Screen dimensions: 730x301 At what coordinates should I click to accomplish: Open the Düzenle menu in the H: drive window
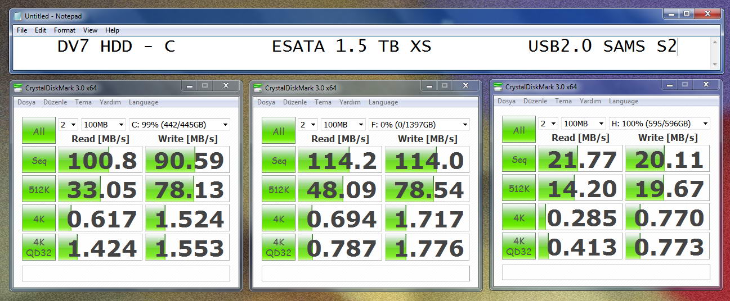tap(535, 102)
